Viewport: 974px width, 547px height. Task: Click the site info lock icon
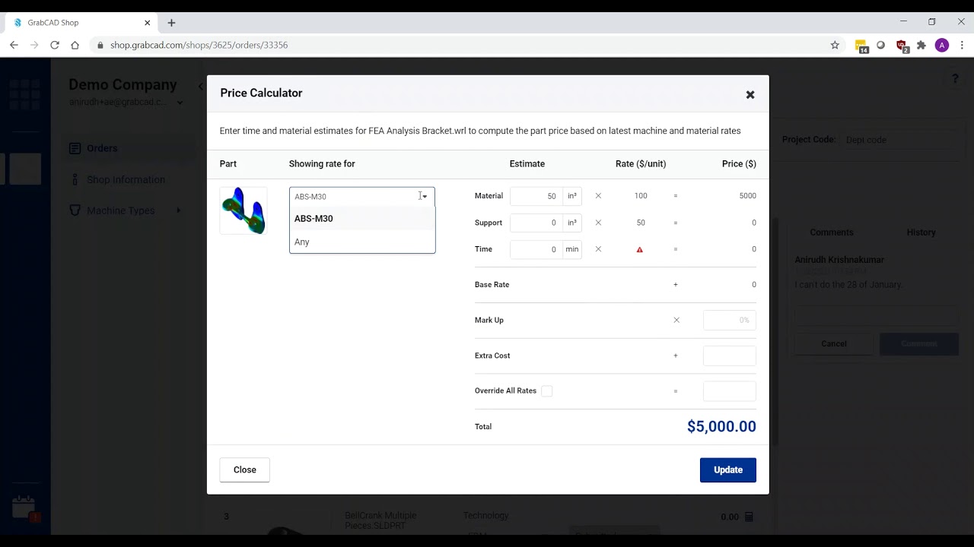click(x=100, y=45)
